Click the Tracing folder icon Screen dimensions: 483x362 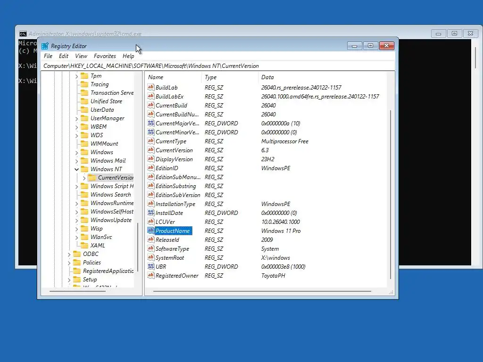[84, 84]
